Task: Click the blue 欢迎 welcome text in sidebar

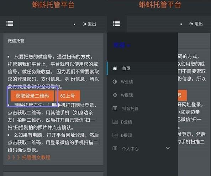Action: point(122,45)
